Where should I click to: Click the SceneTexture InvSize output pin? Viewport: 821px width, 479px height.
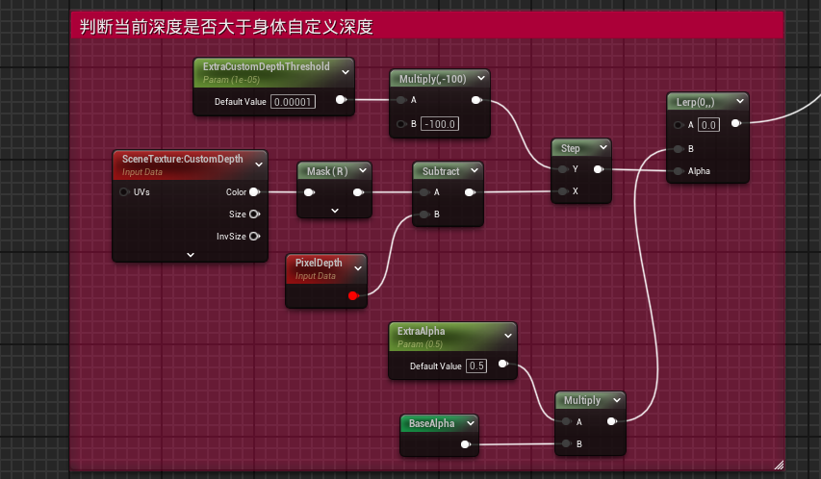(254, 236)
